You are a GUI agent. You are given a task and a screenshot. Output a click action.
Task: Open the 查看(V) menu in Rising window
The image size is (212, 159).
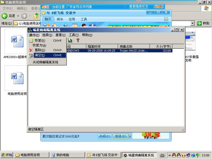point(60,35)
